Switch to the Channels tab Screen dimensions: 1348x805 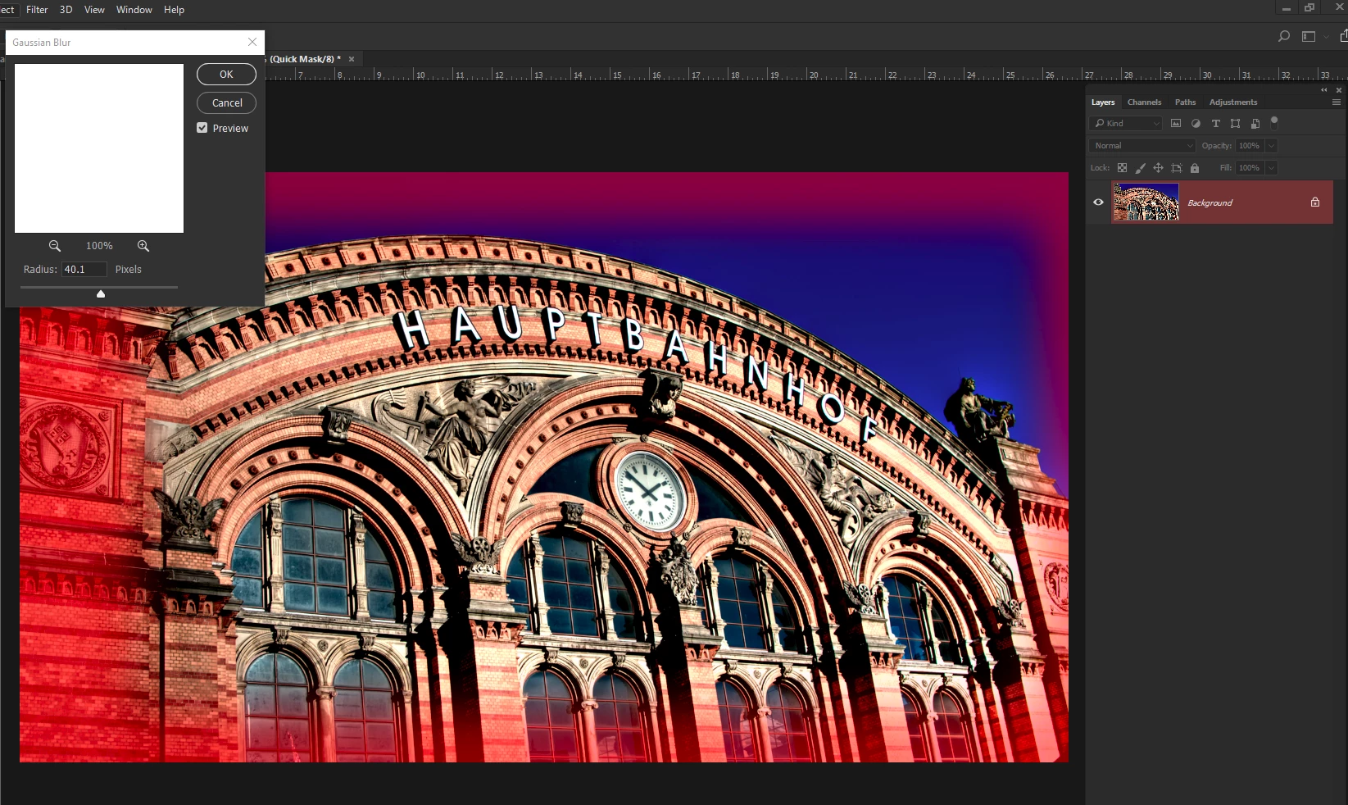pyautogui.click(x=1144, y=102)
